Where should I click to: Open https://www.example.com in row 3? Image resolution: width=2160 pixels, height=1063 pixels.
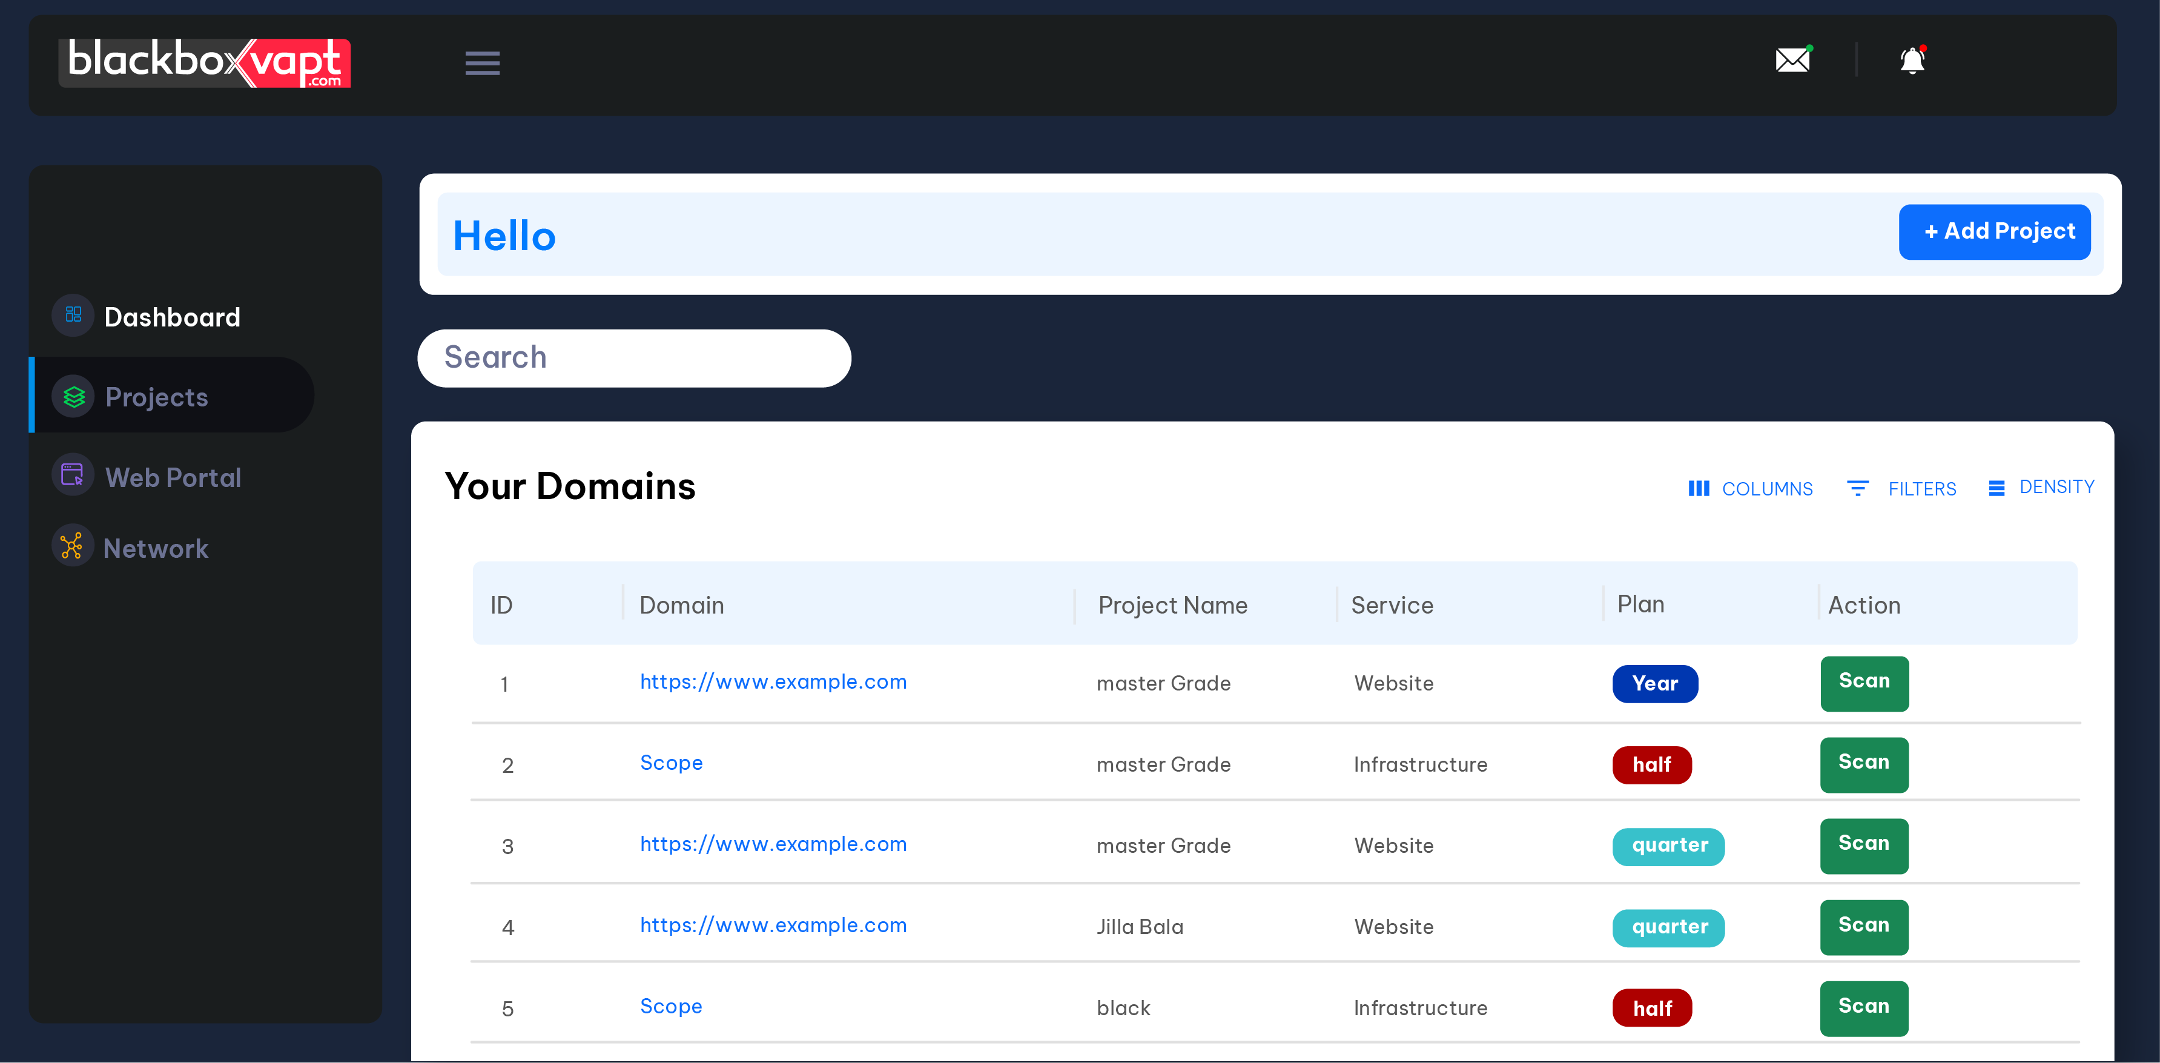point(773,844)
